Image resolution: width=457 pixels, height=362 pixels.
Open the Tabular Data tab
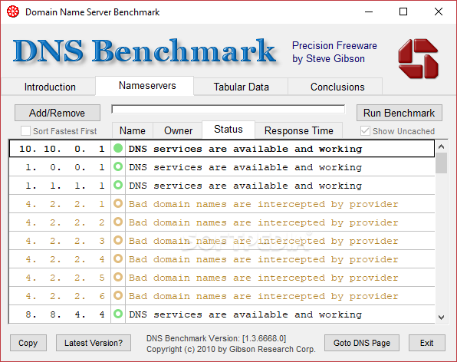pyautogui.click(x=241, y=87)
